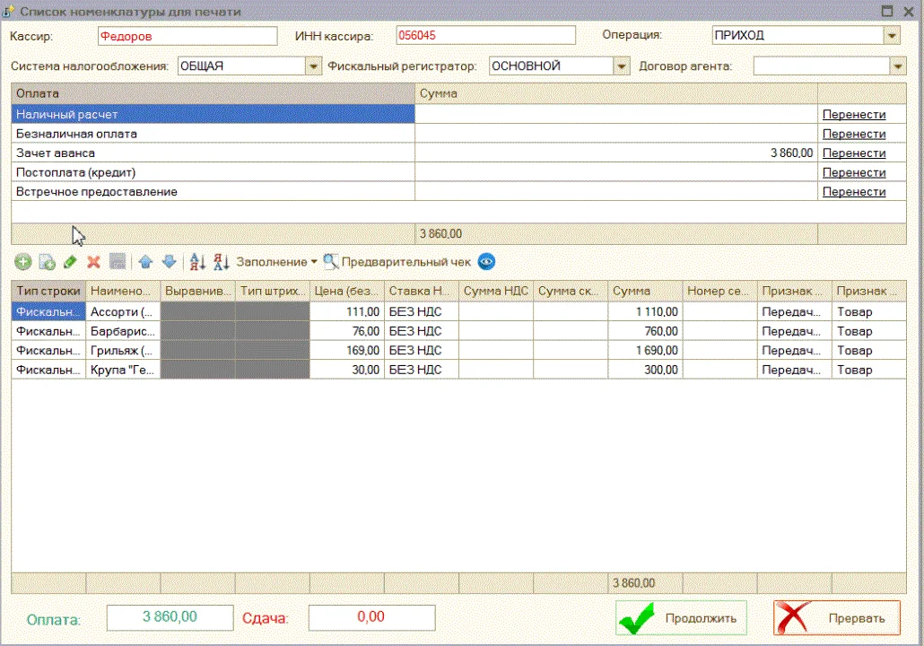Open Фискальный регистратор dropdown arrow

(x=622, y=66)
